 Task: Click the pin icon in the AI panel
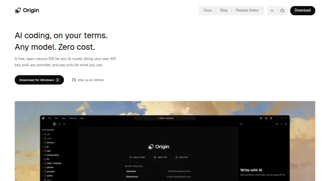tap(286, 124)
